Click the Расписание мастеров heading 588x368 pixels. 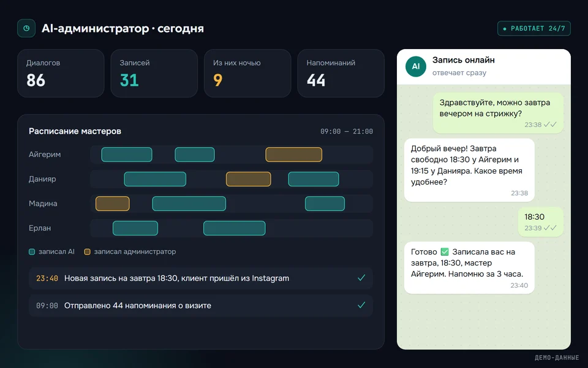[75, 131]
